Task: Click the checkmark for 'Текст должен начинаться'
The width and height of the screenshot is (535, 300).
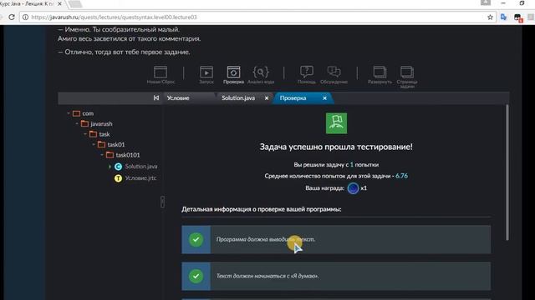Action: coord(196,276)
